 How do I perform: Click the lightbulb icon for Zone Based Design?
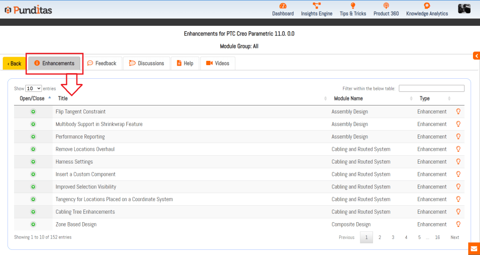(458, 224)
